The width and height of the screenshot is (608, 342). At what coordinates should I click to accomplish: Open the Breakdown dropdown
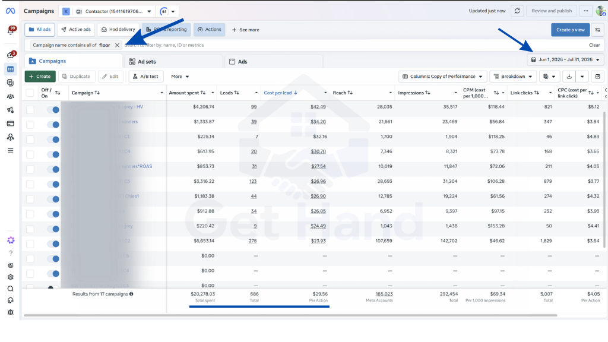(513, 77)
